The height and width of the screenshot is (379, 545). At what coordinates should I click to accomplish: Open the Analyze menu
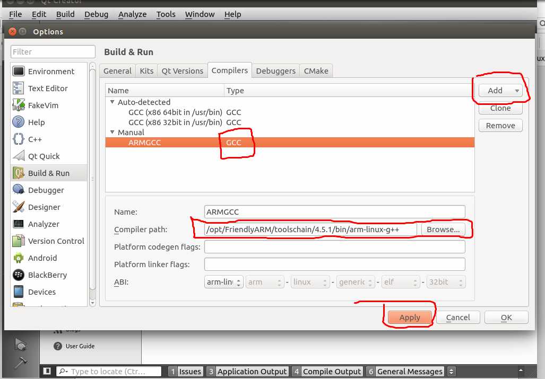pos(133,14)
